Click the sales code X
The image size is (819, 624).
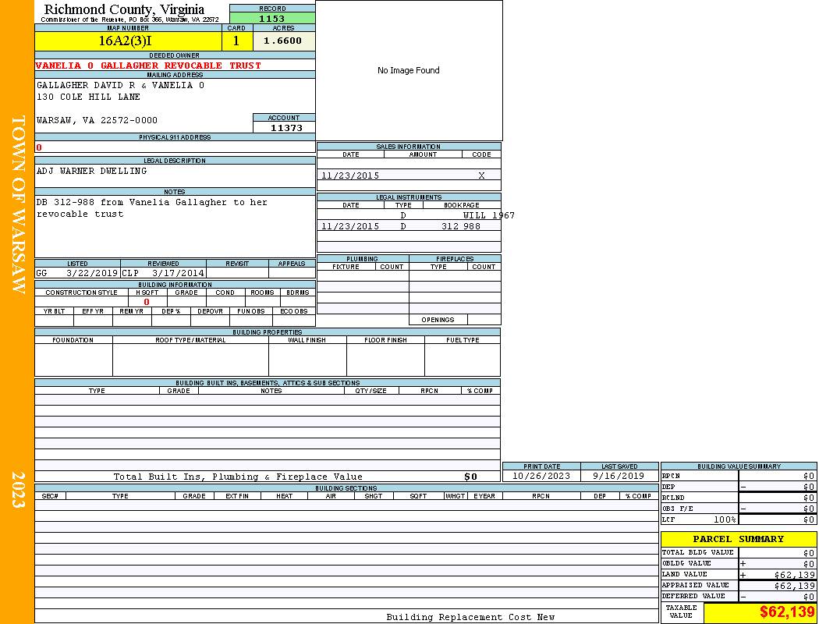coord(481,176)
